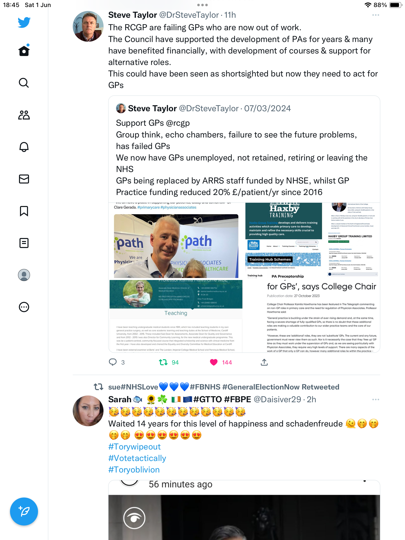Tap the compose new tweet button
This screenshot has height=540, width=405.
(24, 511)
